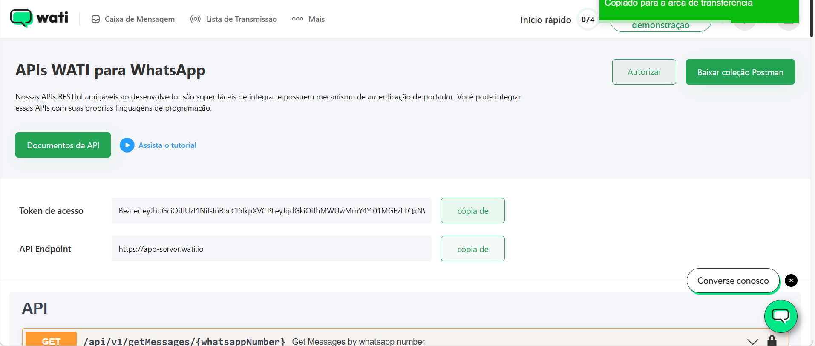815x346 pixels.
Task: Click the API Endpoint URL field
Action: 272,249
